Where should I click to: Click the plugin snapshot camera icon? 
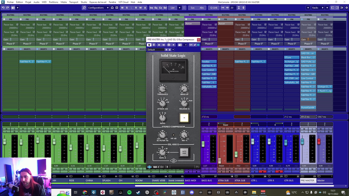pos(180,45)
